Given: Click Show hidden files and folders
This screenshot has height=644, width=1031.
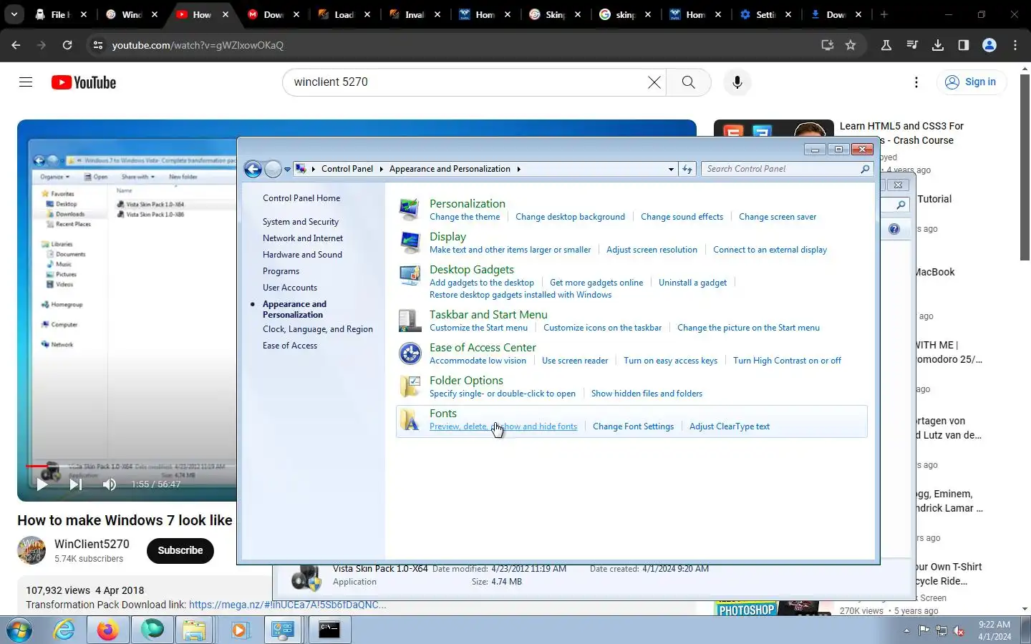Looking at the screenshot, I should 647,394.
